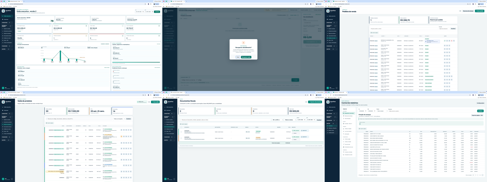
Task: Click the Exportar documentos button
Action: 315,102
